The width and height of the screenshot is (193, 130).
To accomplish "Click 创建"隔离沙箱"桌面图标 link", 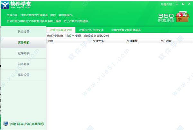I will point(27,124).
